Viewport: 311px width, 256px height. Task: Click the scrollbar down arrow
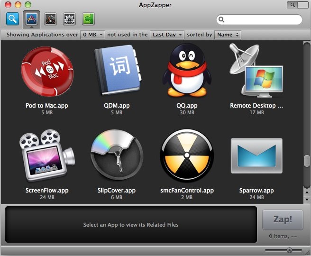307,200
